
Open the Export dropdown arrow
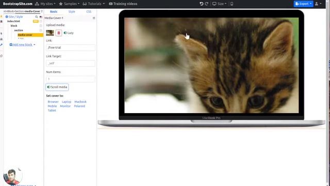(310, 4)
